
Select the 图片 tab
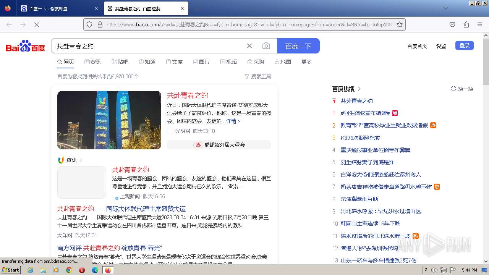point(201,62)
